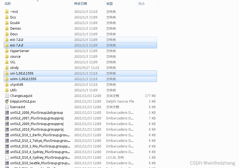Click the SSL folder icon
The image size is (239, 168).
(7, 62)
